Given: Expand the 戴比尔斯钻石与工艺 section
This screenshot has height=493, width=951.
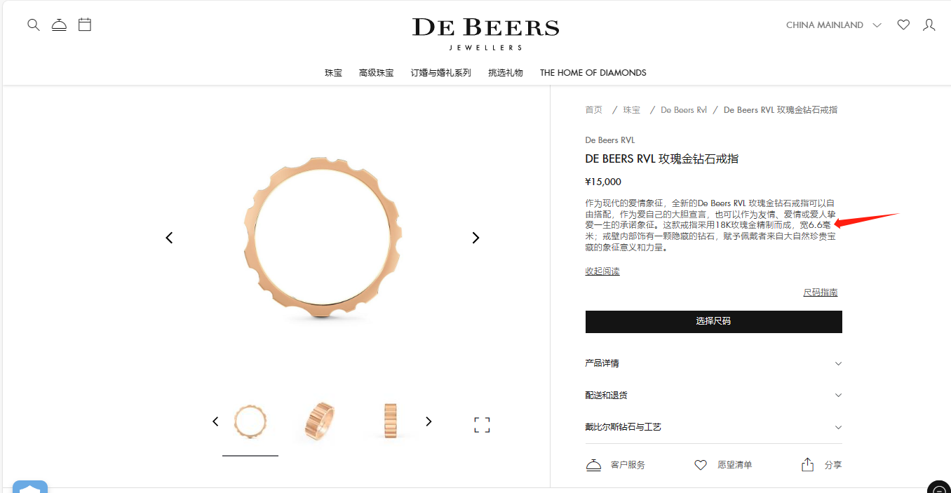Looking at the screenshot, I should pos(714,427).
